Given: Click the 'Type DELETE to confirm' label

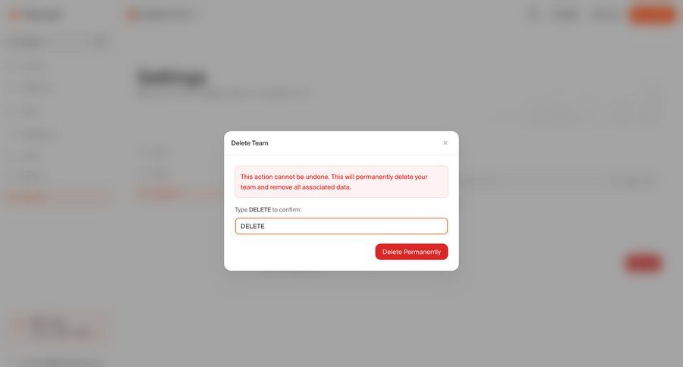Looking at the screenshot, I should [268, 209].
